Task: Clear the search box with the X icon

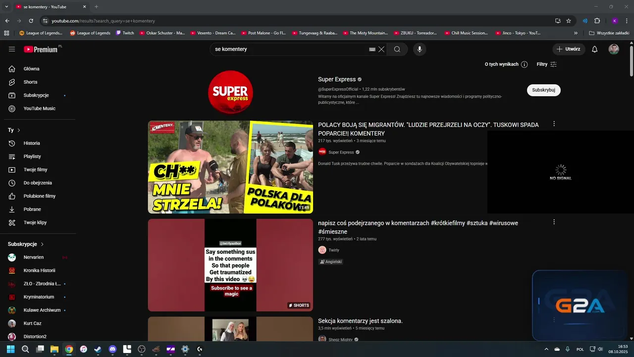Action: coord(381,49)
